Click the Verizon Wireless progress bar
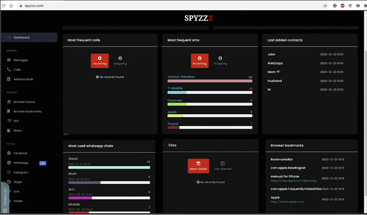The height and width of the screenshot is (215, 367). (x=210, y=81)
